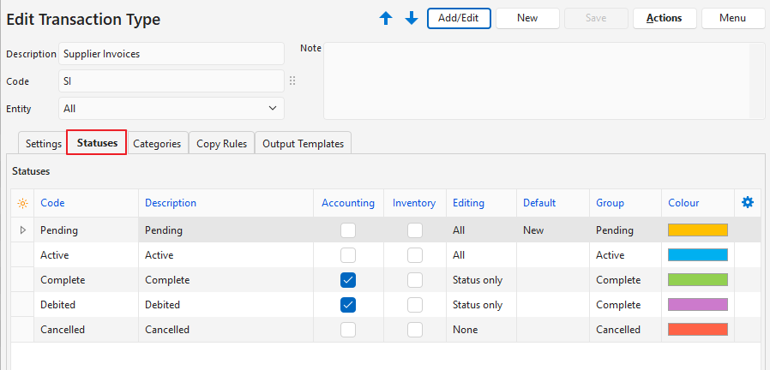Open grid settings gear icon
Image resolution: width=770 pixels, height=370 pixels.
coord(747,202)
